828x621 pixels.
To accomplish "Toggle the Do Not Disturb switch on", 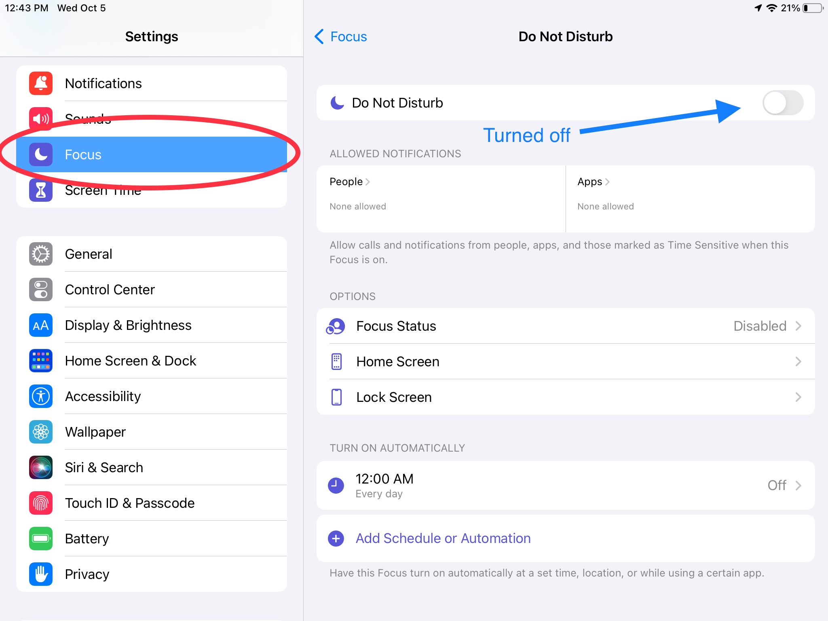I will 783,103.
